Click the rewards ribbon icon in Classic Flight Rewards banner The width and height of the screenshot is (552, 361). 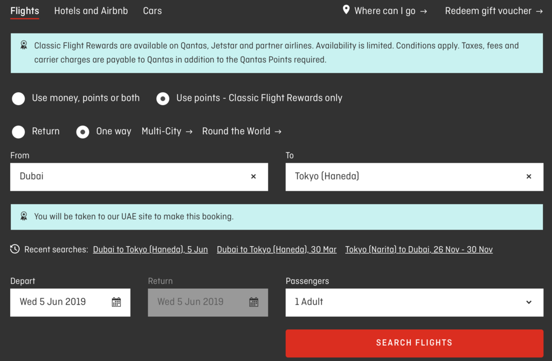click(x=24, y=45)
